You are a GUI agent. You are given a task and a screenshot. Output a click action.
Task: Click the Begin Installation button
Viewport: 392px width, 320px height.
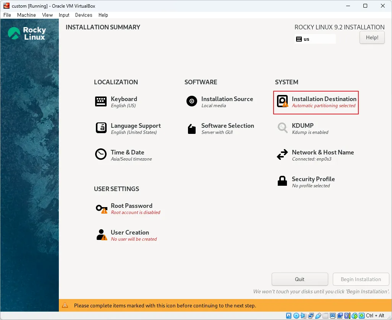(x=361, y=279)
